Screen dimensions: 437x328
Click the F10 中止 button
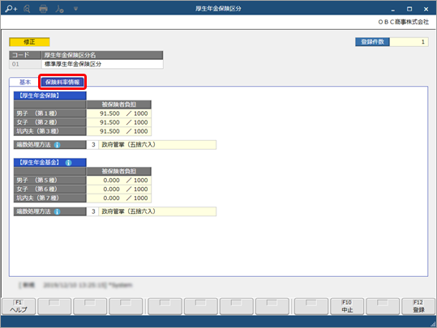click(x=347, y=306)
